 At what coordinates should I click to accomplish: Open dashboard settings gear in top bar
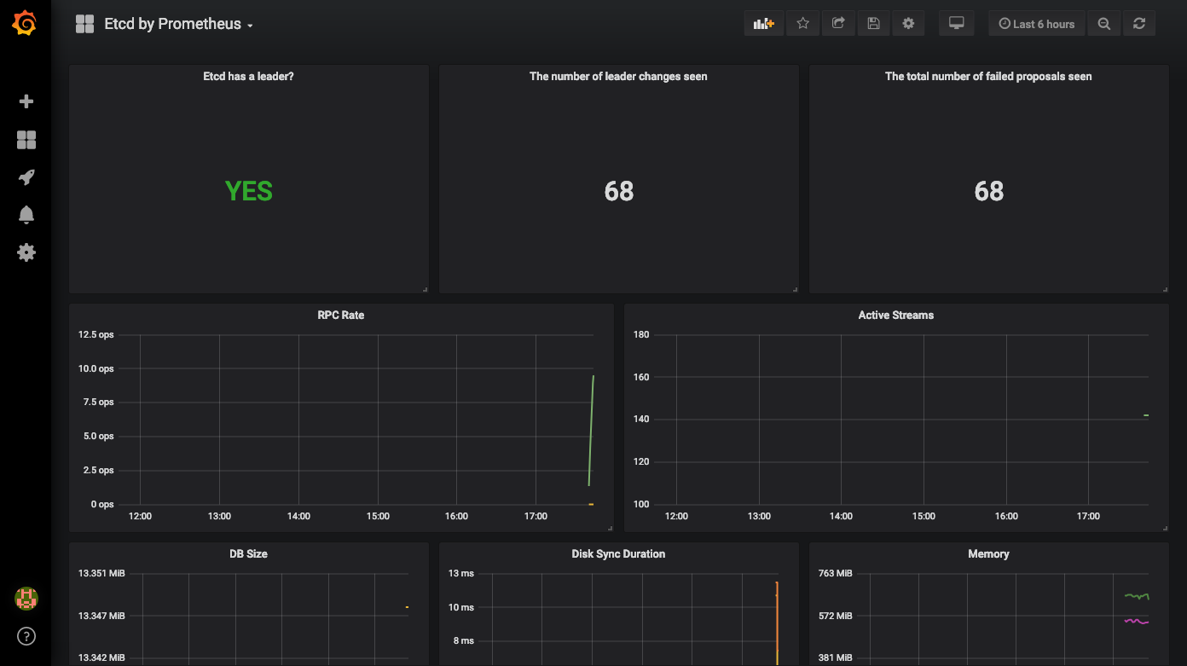(908, 24)
